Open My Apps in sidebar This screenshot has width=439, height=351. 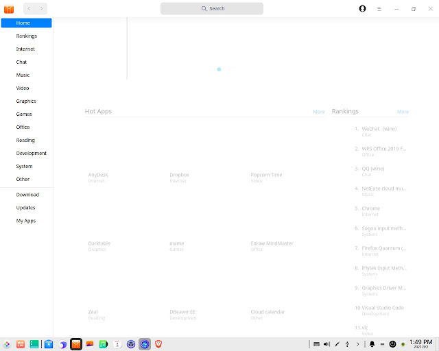pyautogui.click(x=26, y=221)
